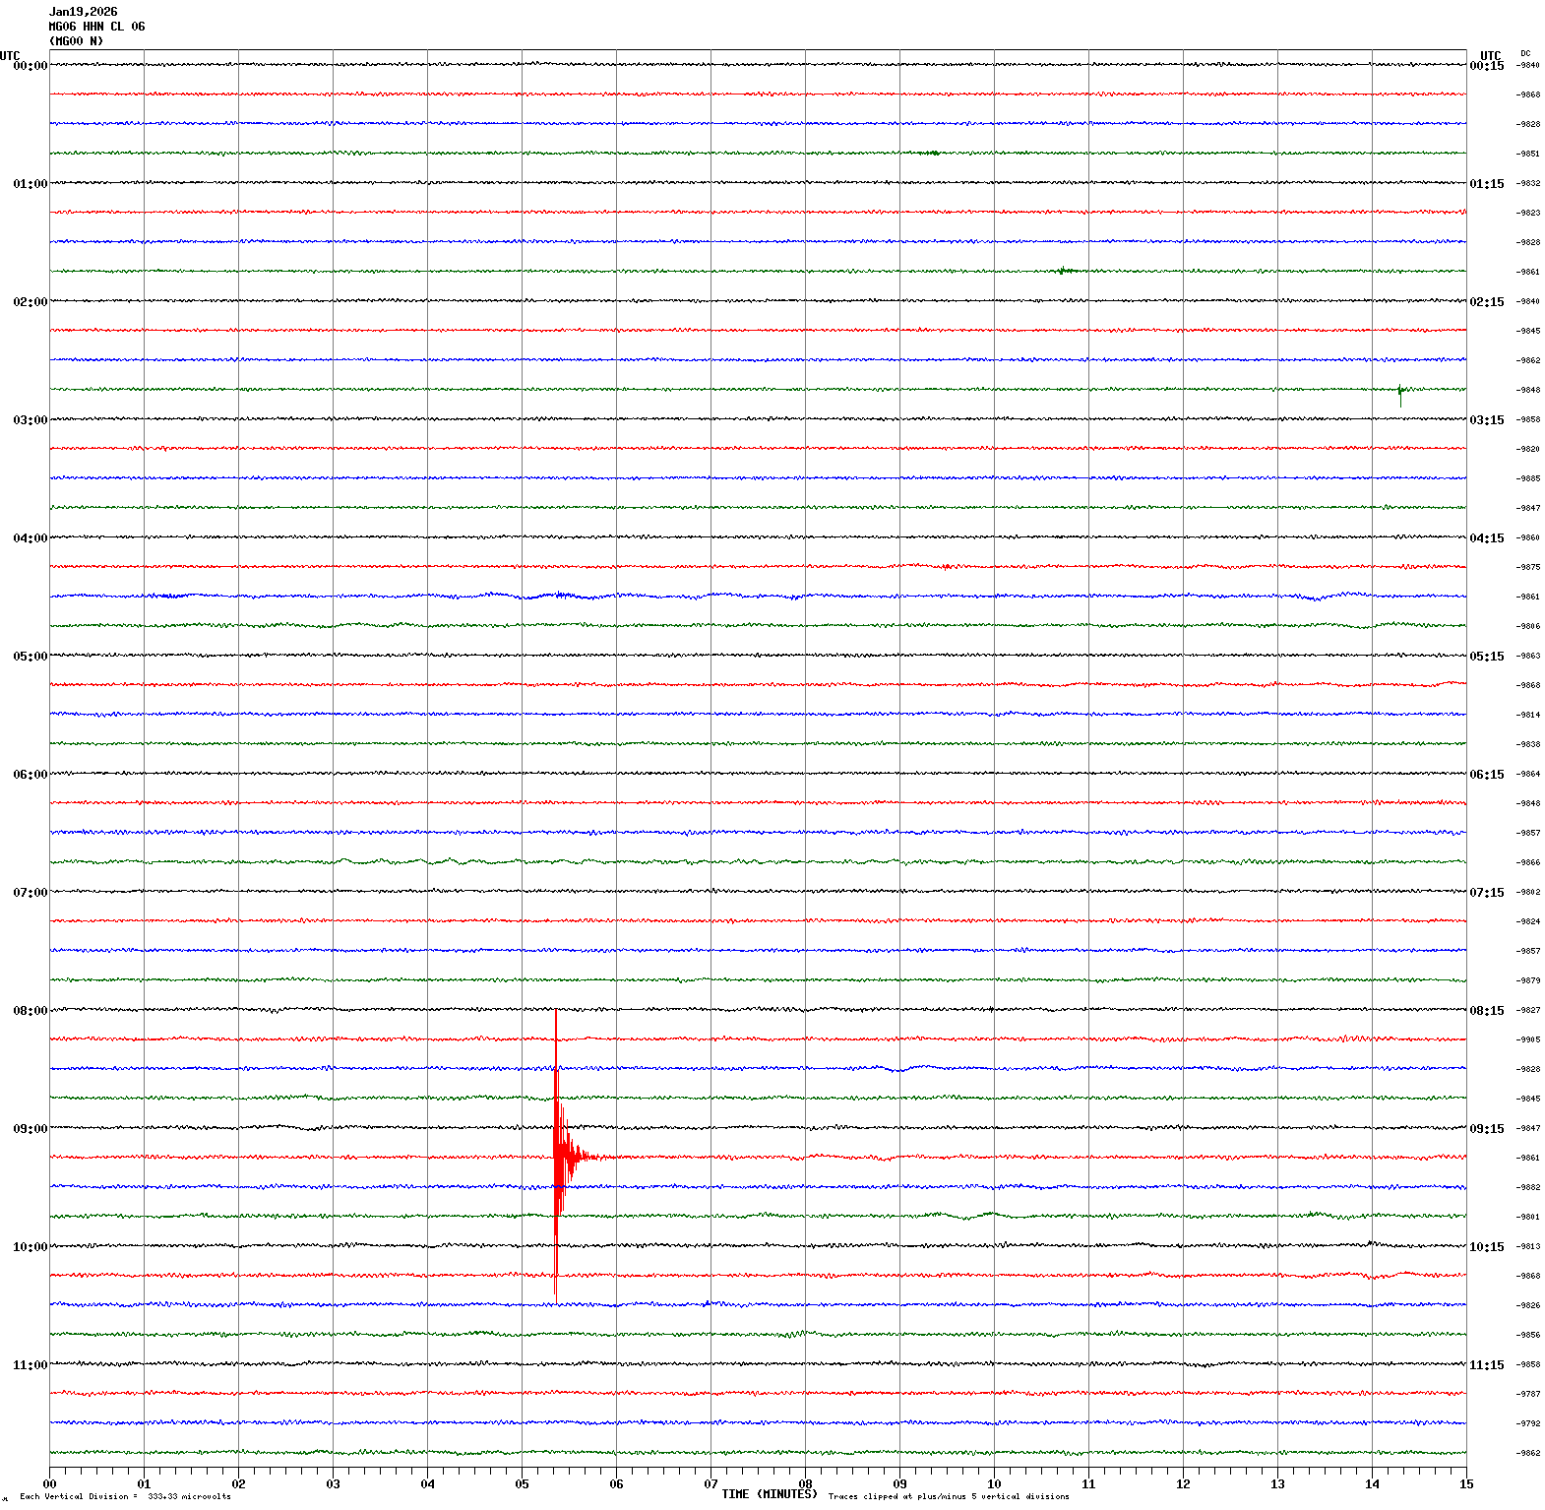1545x1510 pixels.
Task: Click the MG06 HHN CL 06 station label
Action: pyautogui.click(x=96, y=27)
